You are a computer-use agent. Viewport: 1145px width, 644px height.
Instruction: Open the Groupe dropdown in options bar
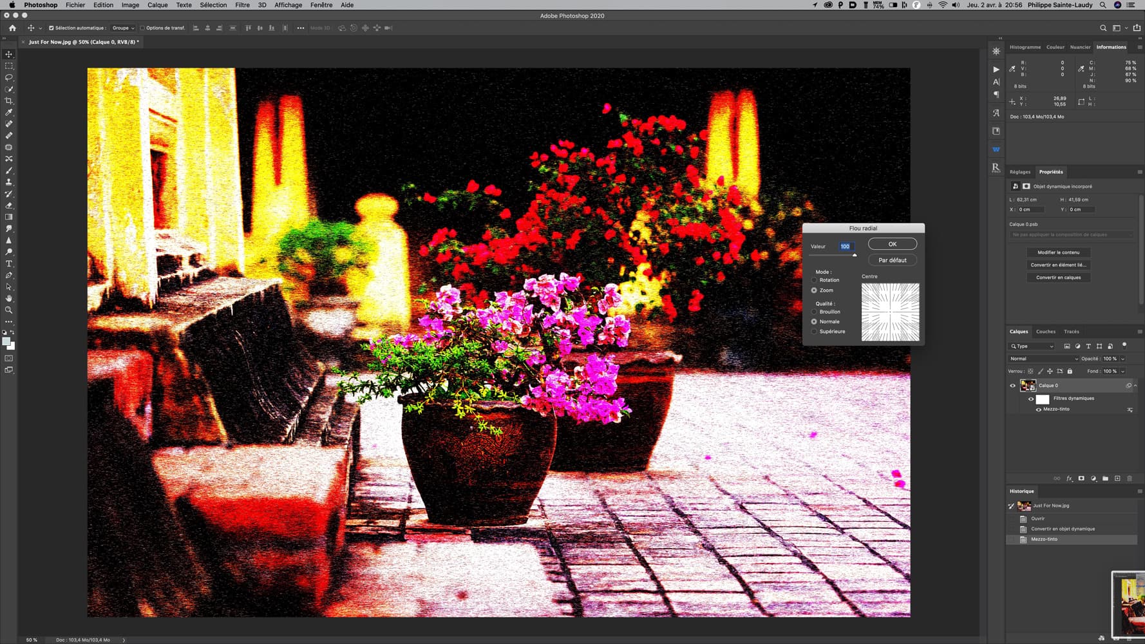click(123, 28)
